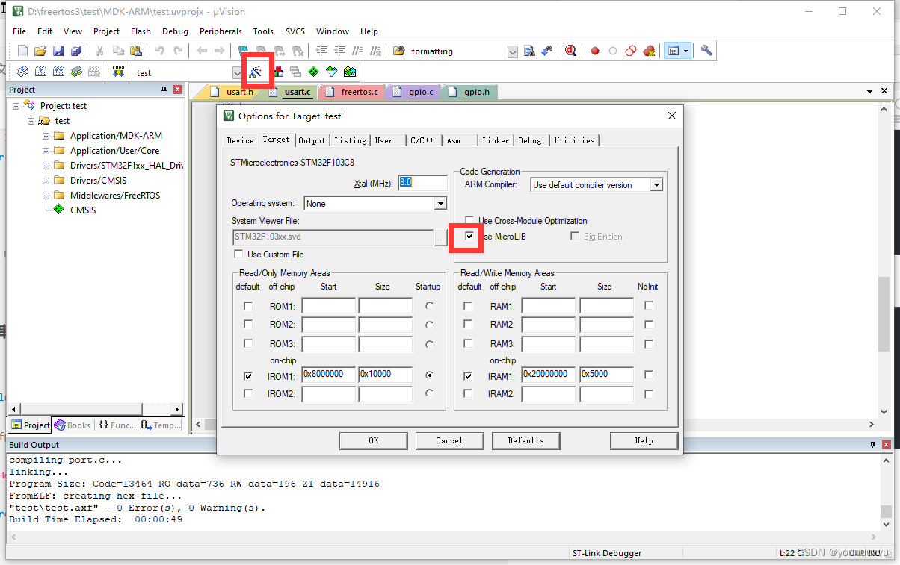The height and width of the screenshot is (565, 900).
Task: Collapse the Project: test root node
Action: pyautogui.click(x=16, y=106)
